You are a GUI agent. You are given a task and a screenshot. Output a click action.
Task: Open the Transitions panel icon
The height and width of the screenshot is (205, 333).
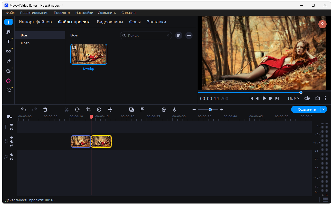click(x=8, y=51)
